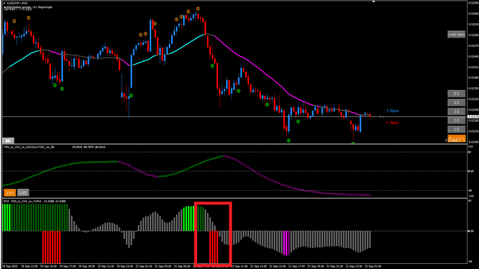Click the chart shift triangle marker at top
The height and width of the screenshot is (269, 479).
coord(374,2)
